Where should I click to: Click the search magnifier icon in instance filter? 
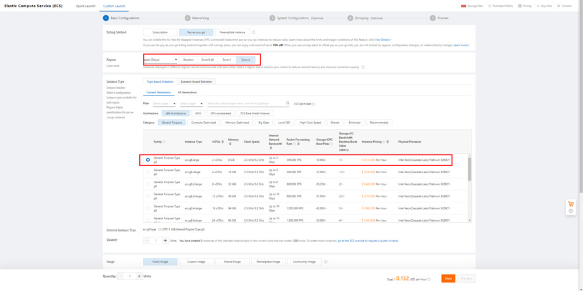287,103
